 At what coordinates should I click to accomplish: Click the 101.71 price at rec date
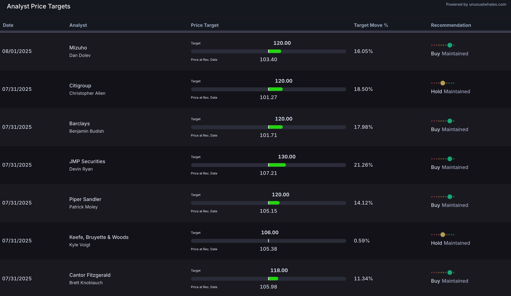tap(268, 135)
